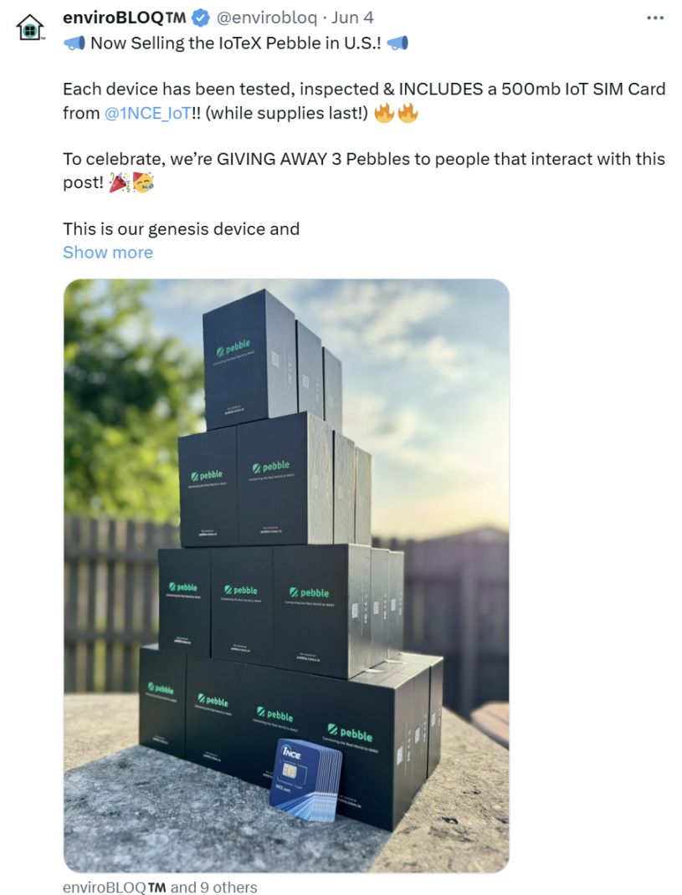Screen dimensions: 682x895
Task: Click the megaphone emoji before 'Now Selling'
Action: point(74,43)
